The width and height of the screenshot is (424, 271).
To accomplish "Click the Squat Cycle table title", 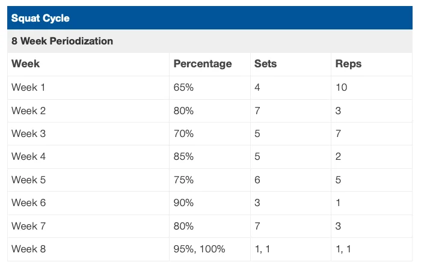I will (x=40, y=18).
